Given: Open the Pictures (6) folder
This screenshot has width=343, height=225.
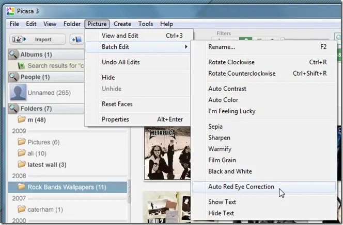Looking at the screenshot, I should (43, 142).
